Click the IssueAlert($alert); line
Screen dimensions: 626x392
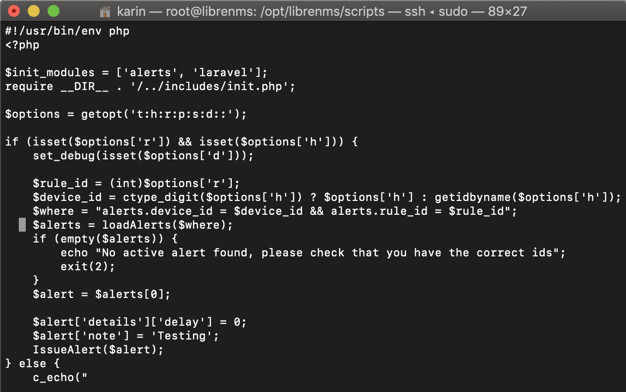coord(98,350)
